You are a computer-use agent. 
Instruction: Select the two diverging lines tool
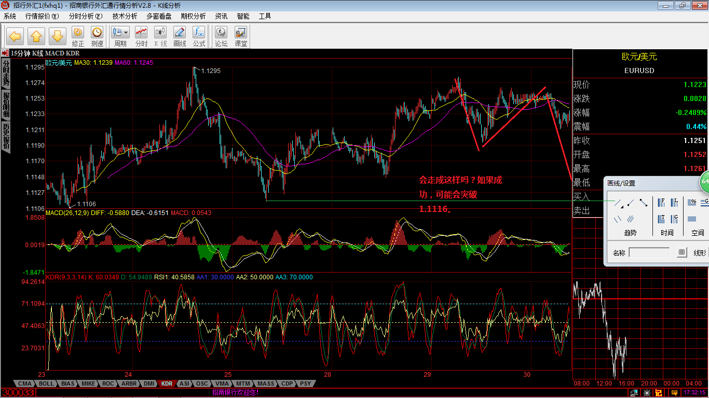[x=618, y=219]
